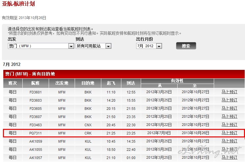
Task: Click flight number FD3605
Action: click(x=36, y=109)
